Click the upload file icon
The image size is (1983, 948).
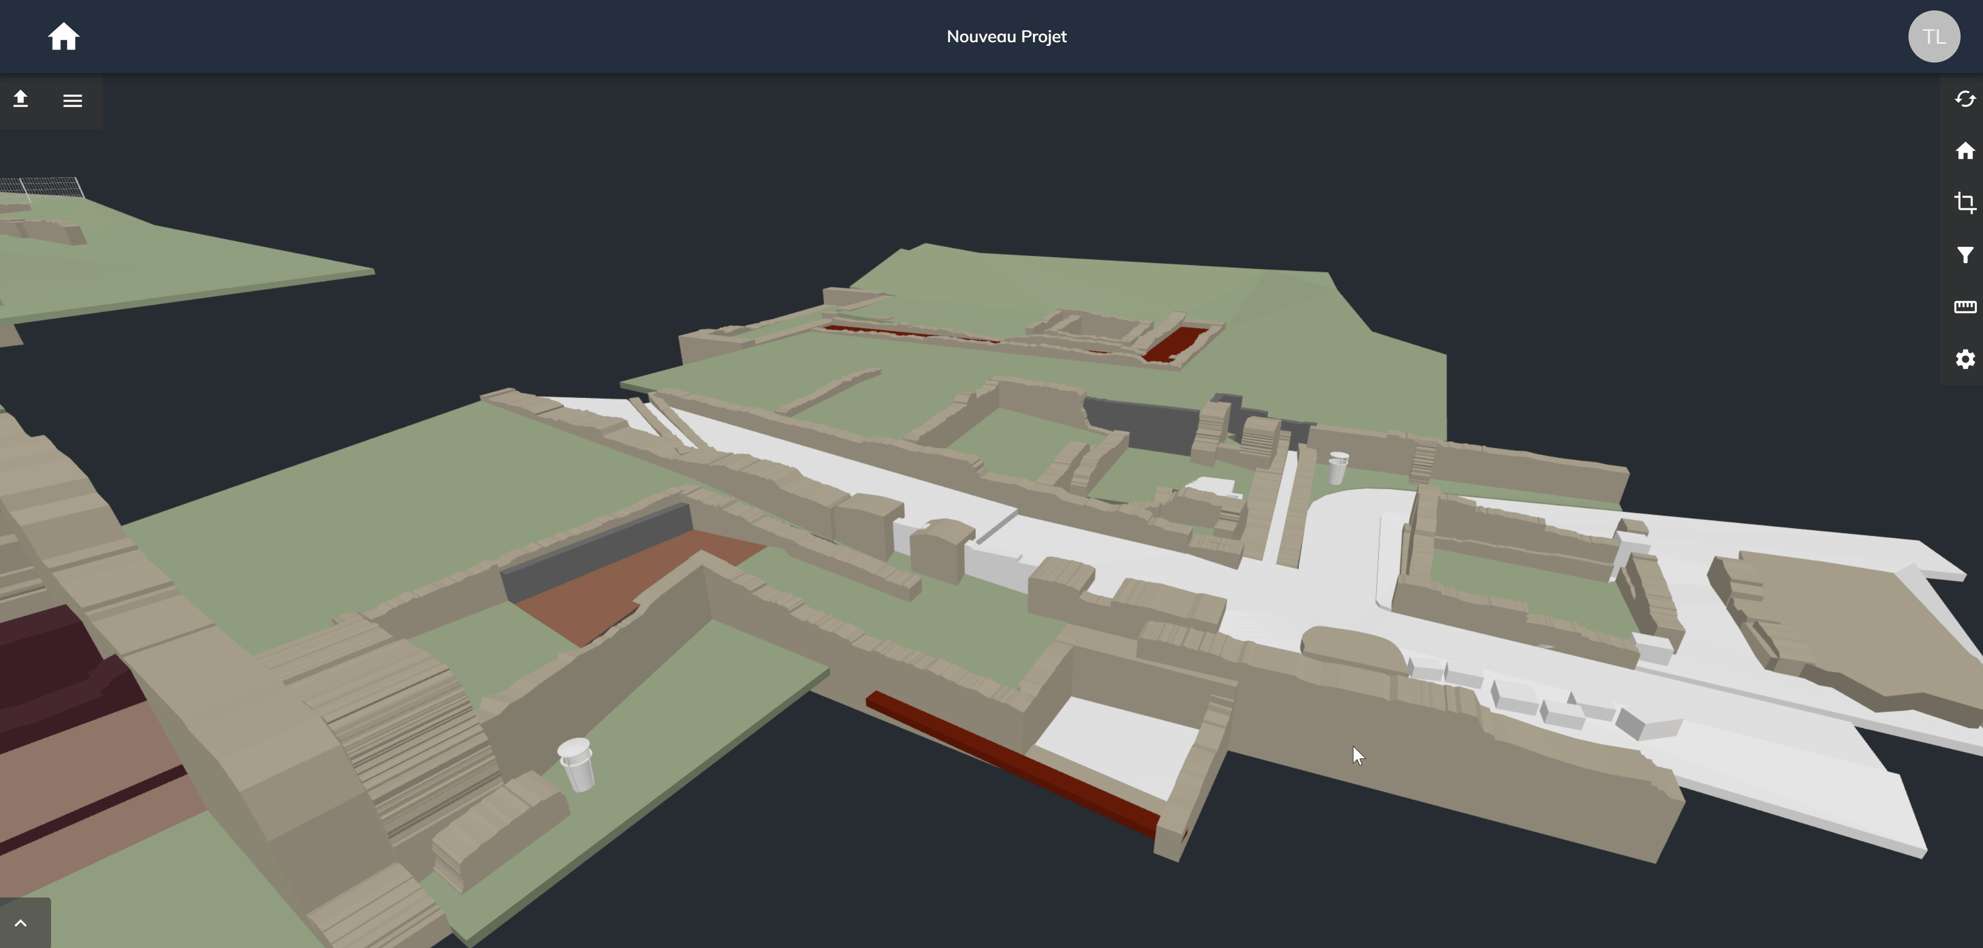coord(21,99)
